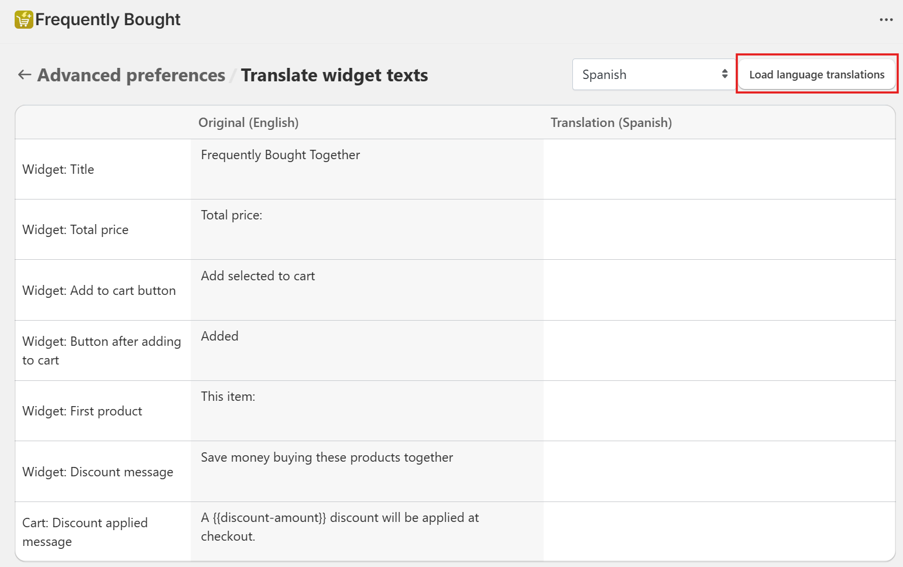Screen dimensions: 903x567
Task: Click the Add selected to cart original text
Action: pyautogui.click(x=257, y=276)
